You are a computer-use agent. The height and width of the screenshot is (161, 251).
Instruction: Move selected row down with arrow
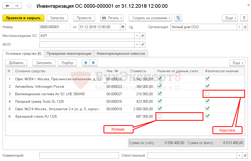tap(93, 63)
